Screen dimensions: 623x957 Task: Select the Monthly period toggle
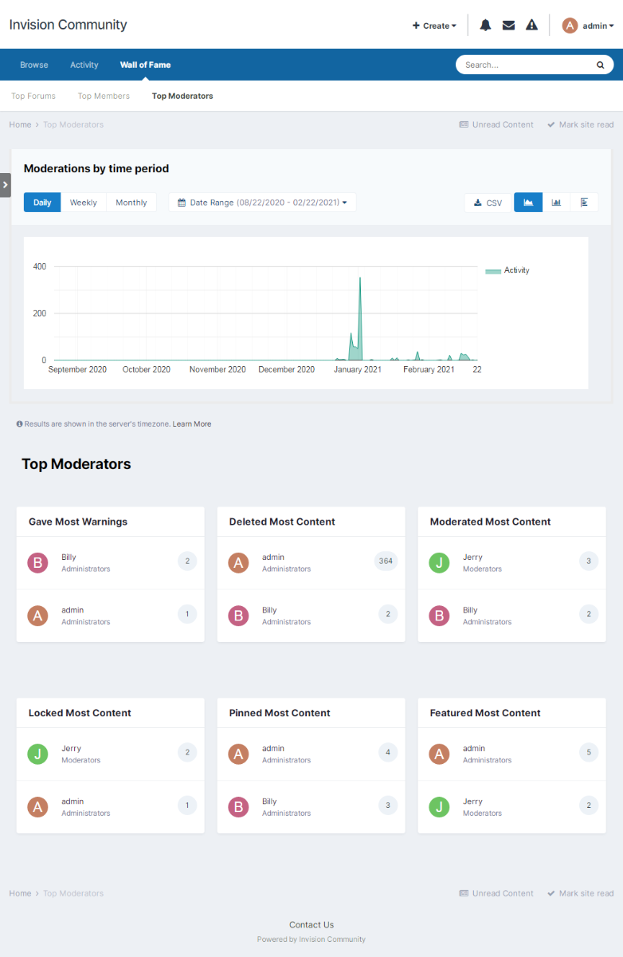coord(131,203)
